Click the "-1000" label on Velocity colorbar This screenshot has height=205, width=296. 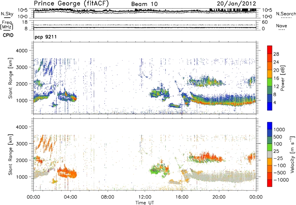(281, 180)
